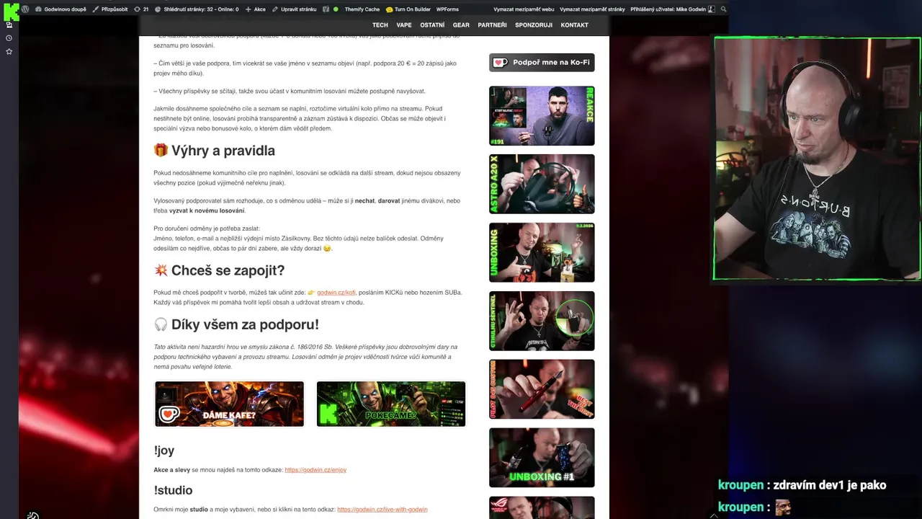Follow the https://godwin.cz/enjoy link

[315, 470]
